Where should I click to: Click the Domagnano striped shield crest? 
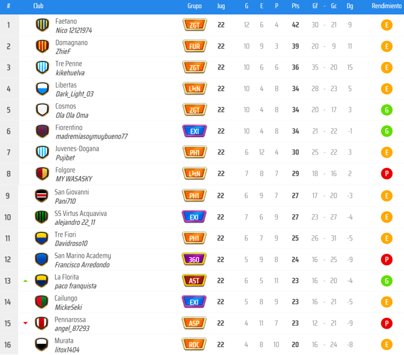tap(43, 46)
